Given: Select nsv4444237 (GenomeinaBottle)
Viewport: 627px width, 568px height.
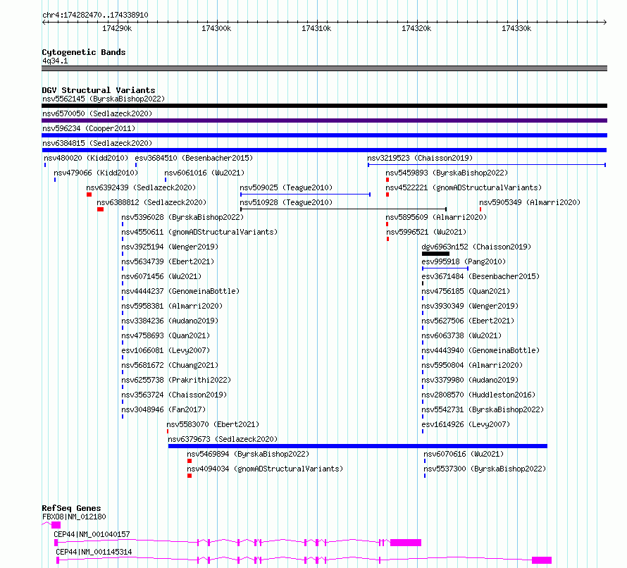Looking at the screenshot, I should coord(181,291).
